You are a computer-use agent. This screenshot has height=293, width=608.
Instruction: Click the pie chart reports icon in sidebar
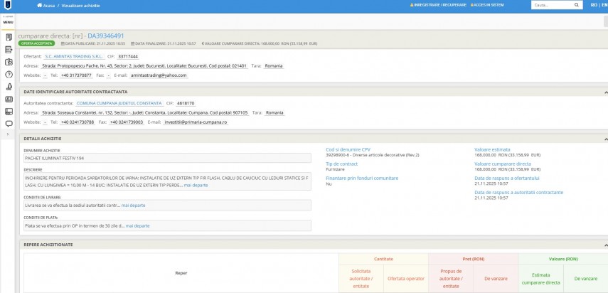pyautogui.click(x=9, y=62)
